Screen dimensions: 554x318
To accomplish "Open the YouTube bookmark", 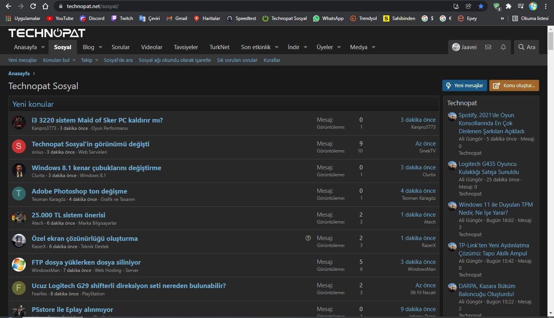I will (60, 18).
